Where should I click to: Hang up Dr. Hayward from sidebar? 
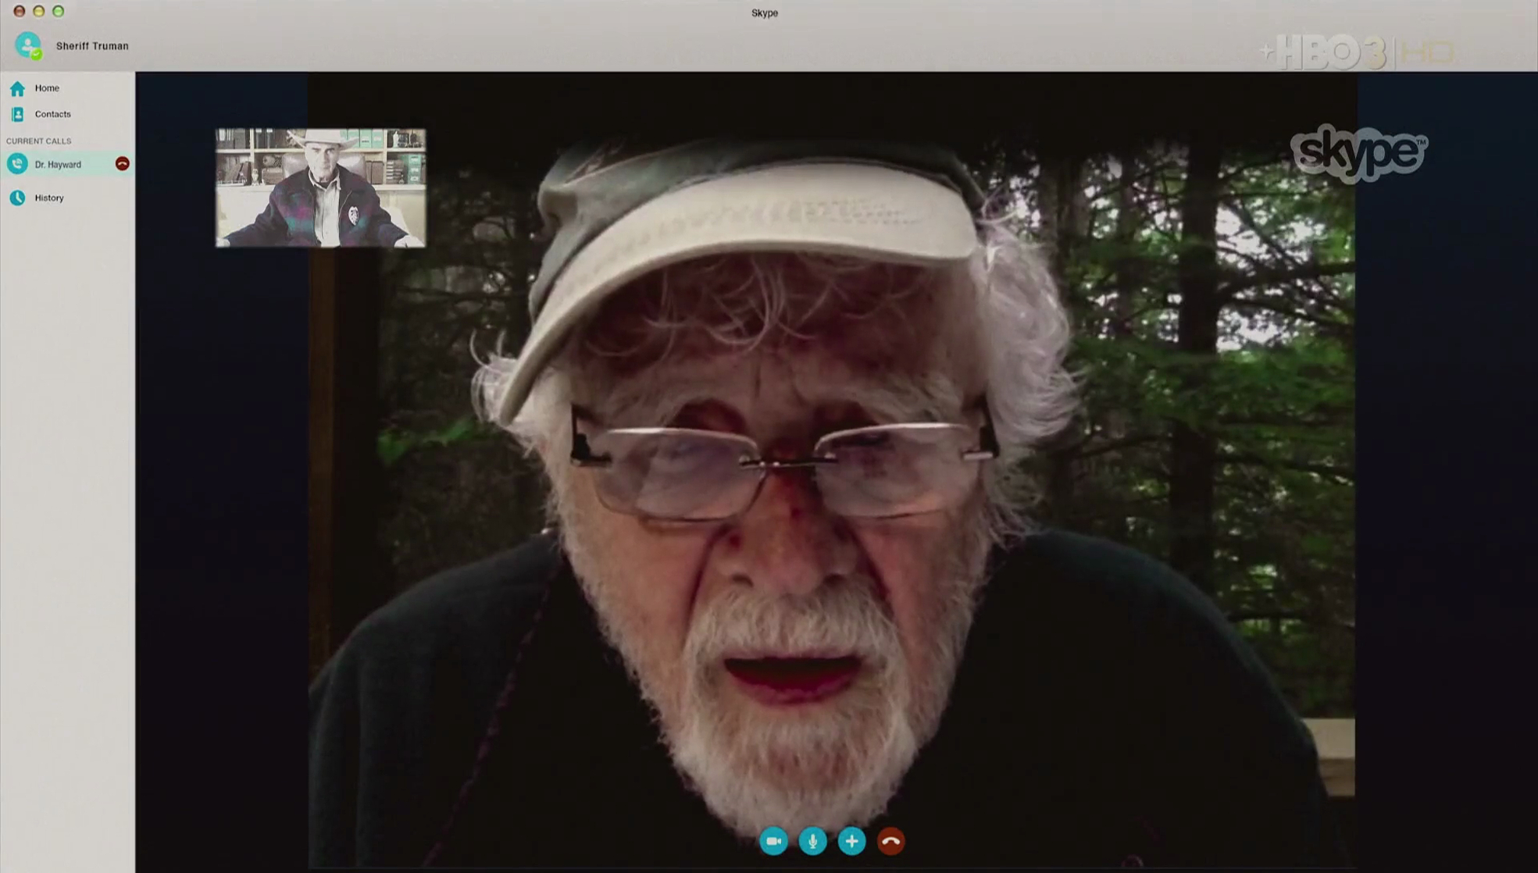pos(122,164)
